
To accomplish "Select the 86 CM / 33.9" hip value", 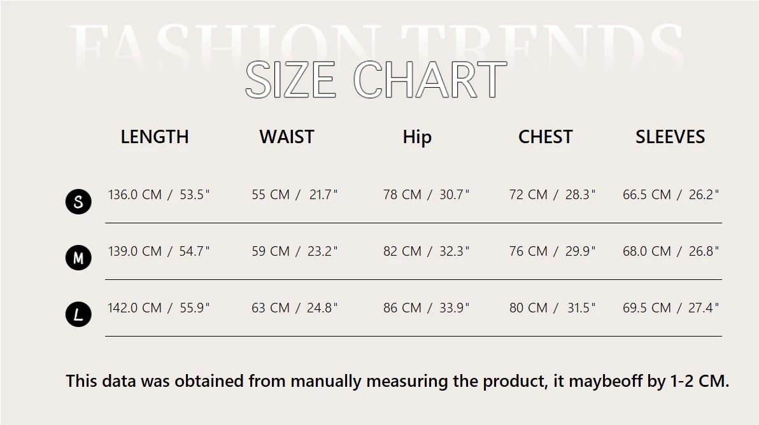I will [x=426, y=308].
